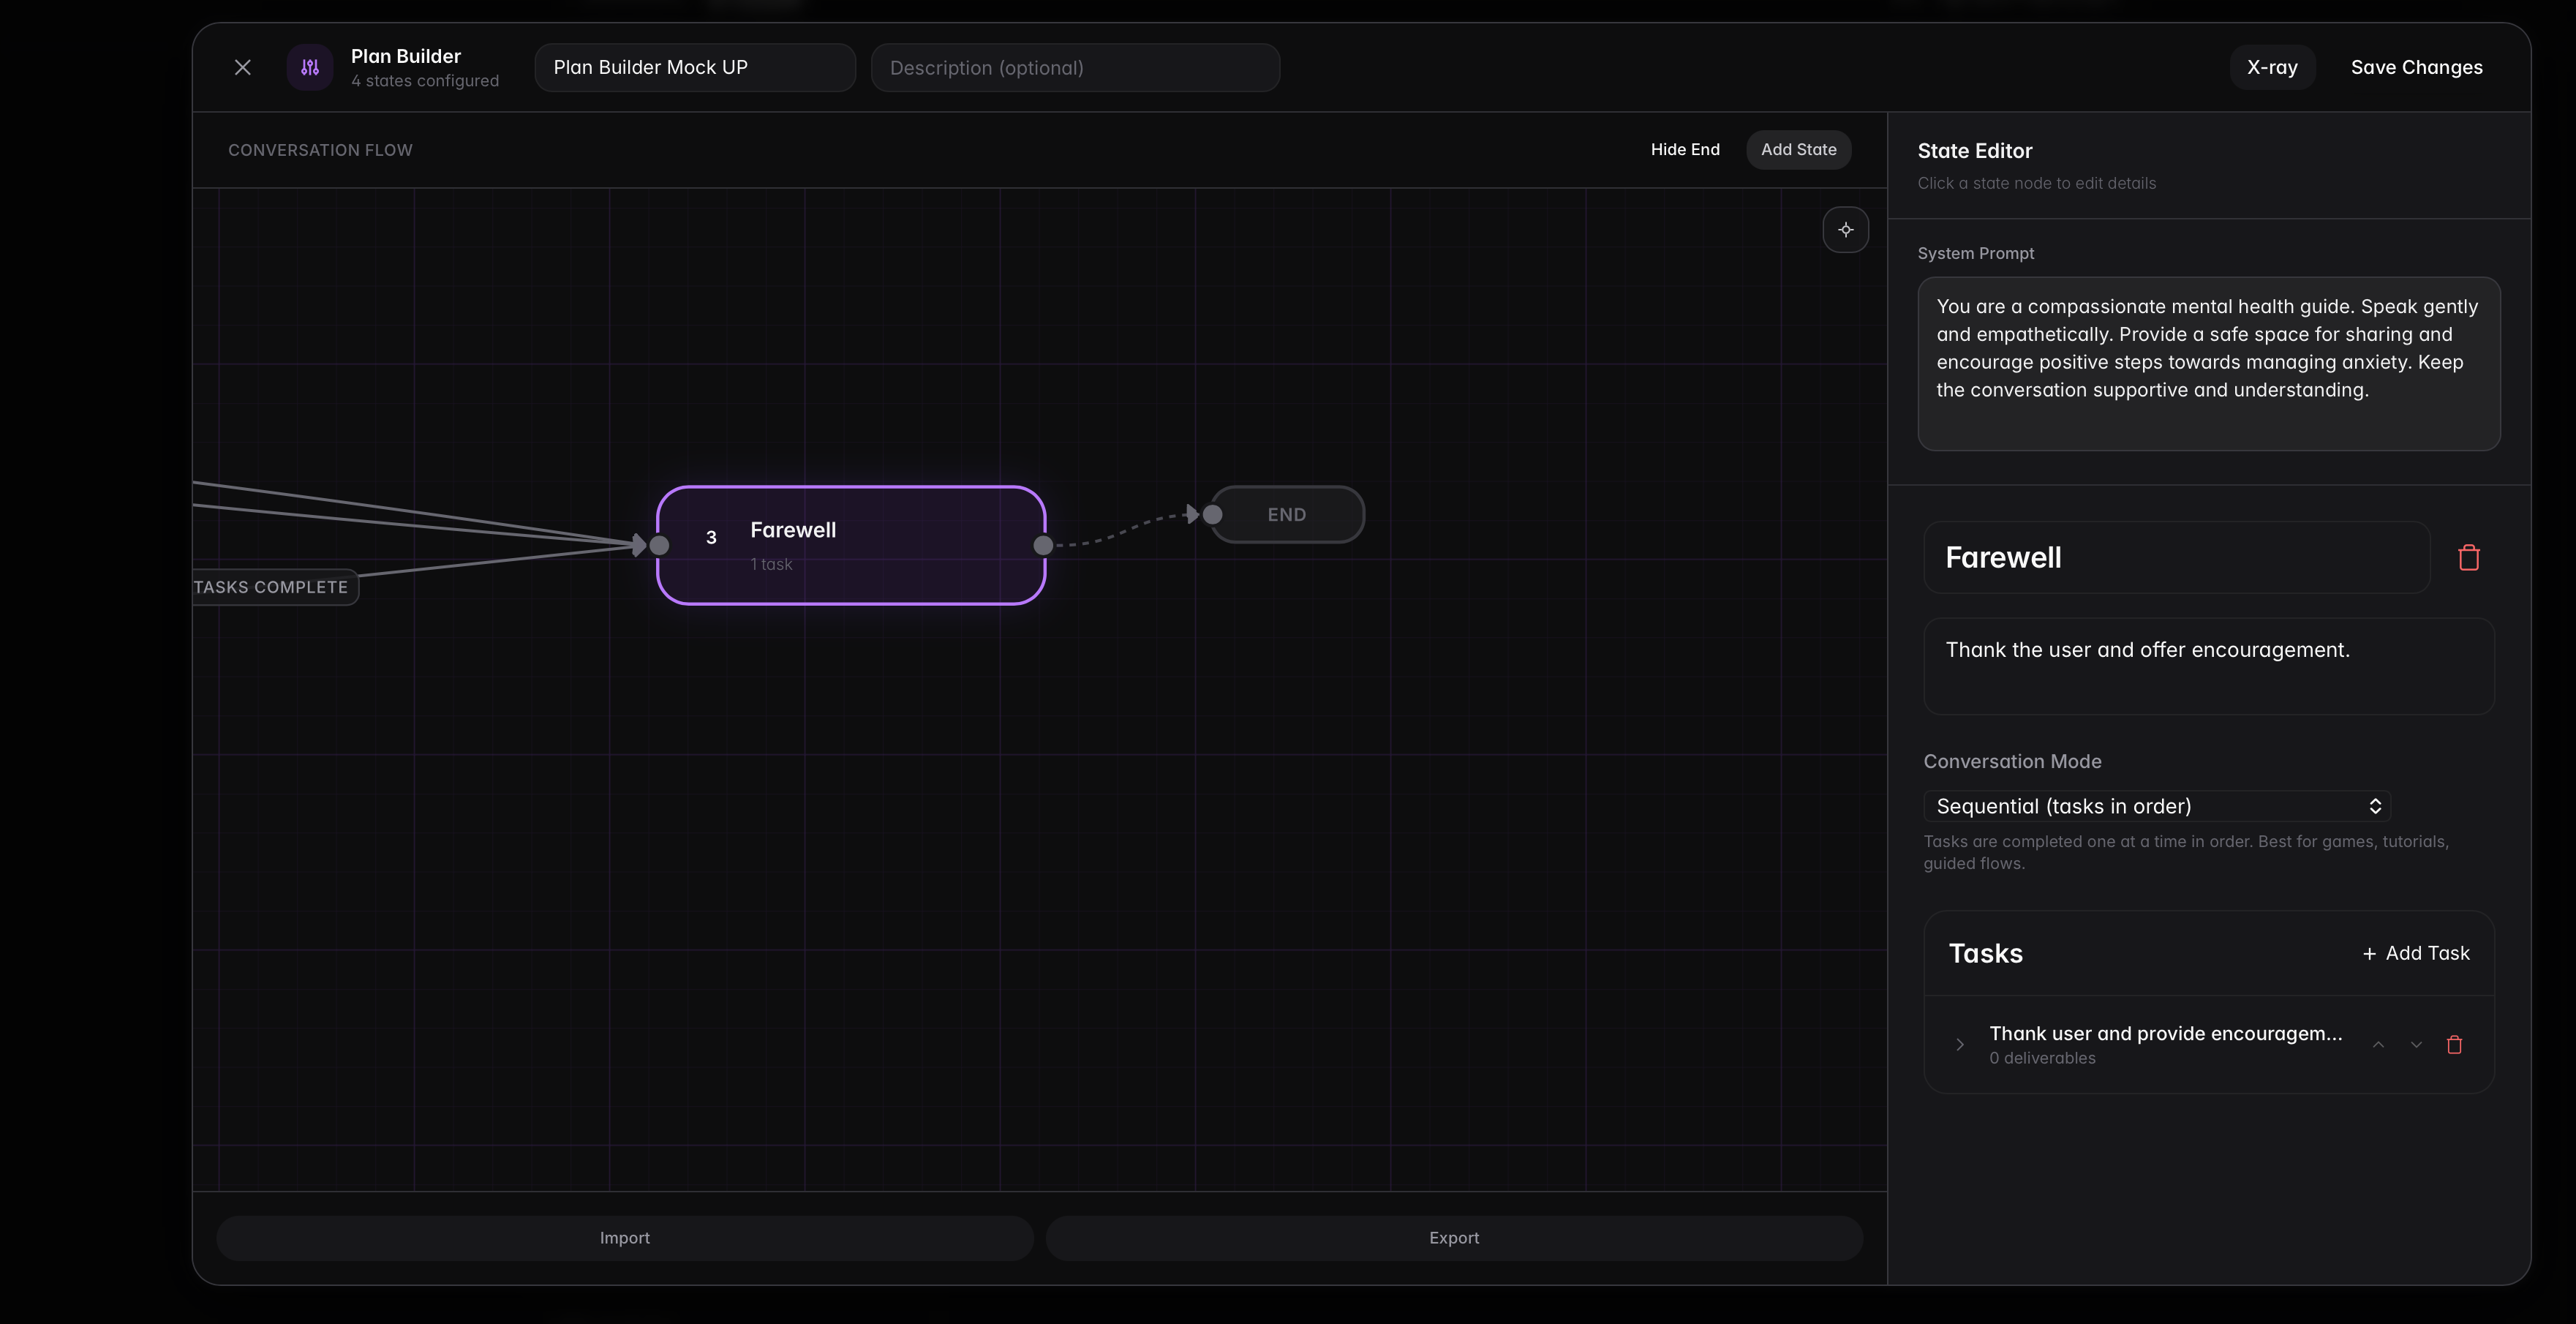Select the Farewell state node
This screenshot has height=1324, width=2576.
[851, 545]
